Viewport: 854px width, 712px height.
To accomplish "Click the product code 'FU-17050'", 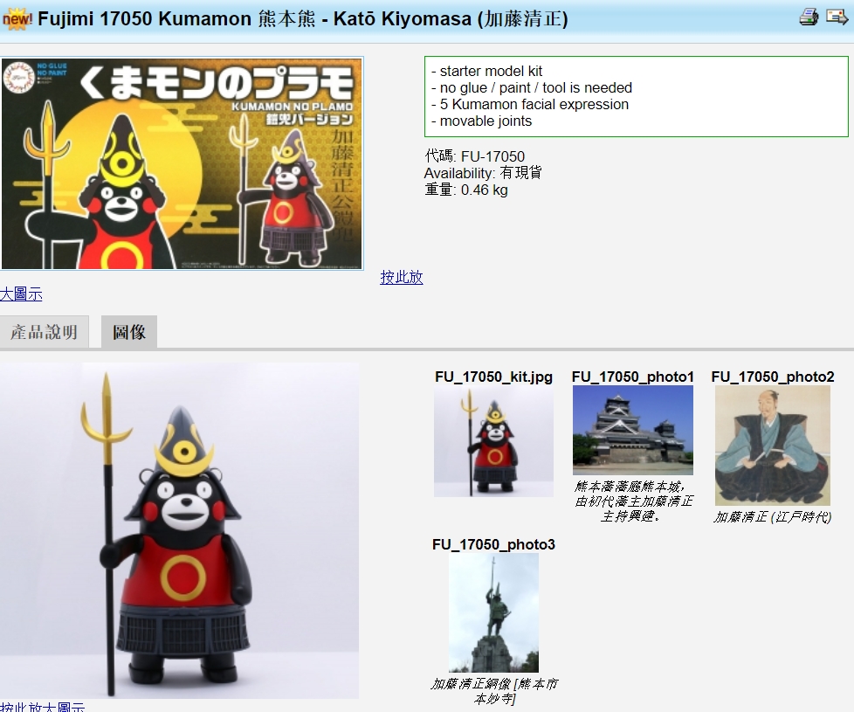I will tap(492, 157).
